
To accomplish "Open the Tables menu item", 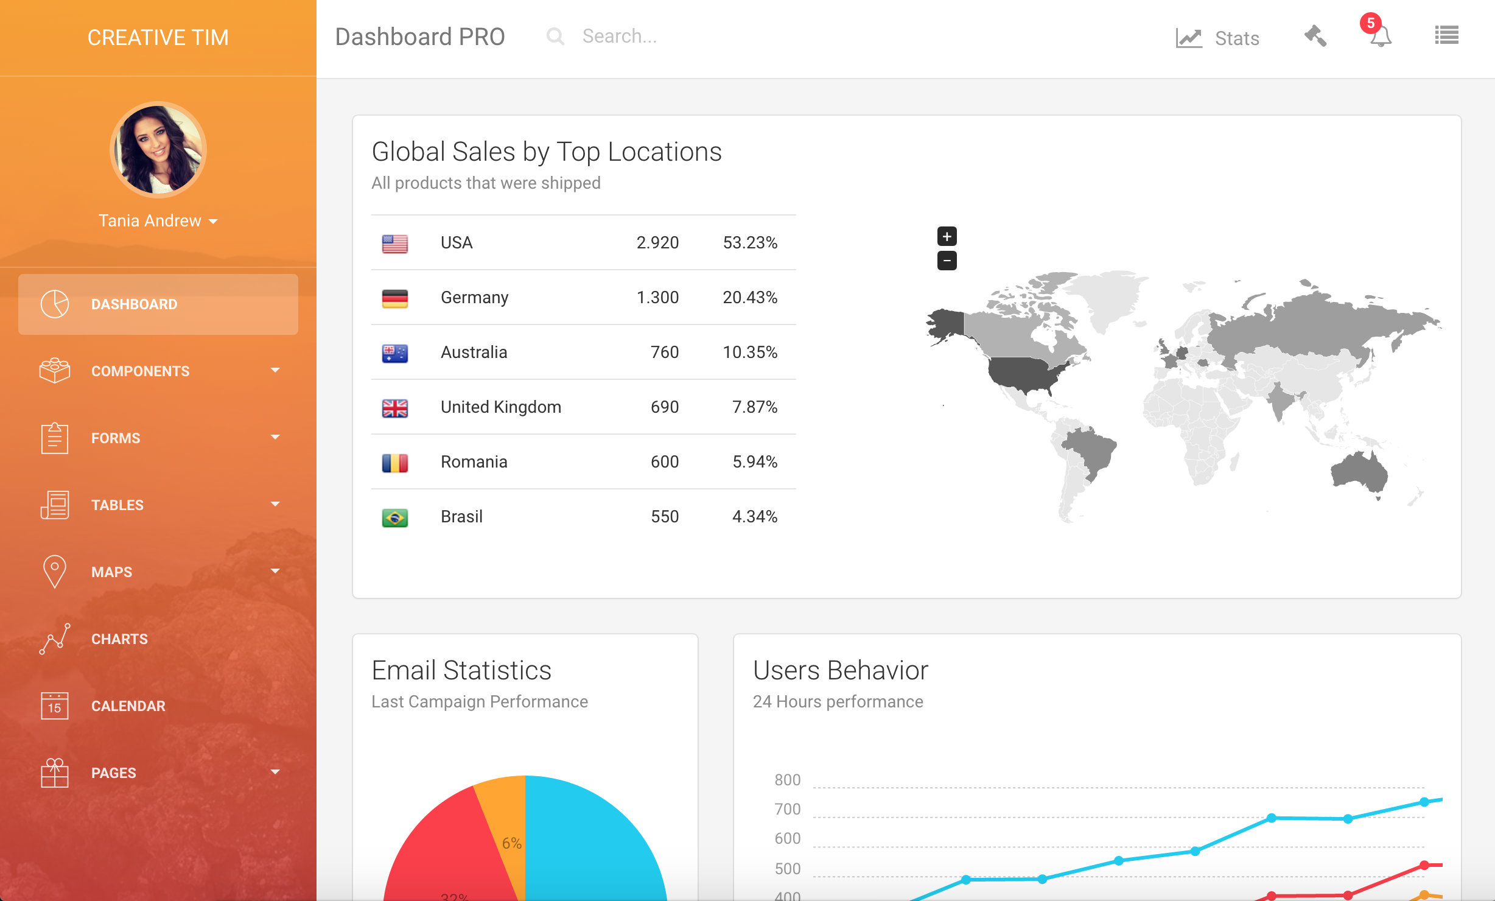I will [x=117, y=505].
